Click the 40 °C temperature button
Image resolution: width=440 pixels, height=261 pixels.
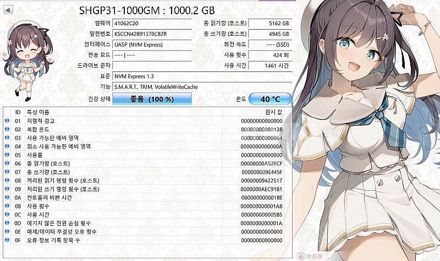[270, 99]
